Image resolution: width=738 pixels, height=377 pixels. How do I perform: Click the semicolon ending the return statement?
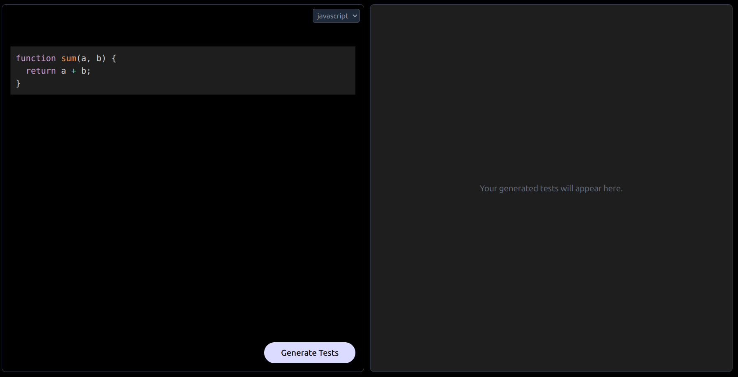click(x=89, y=71)
